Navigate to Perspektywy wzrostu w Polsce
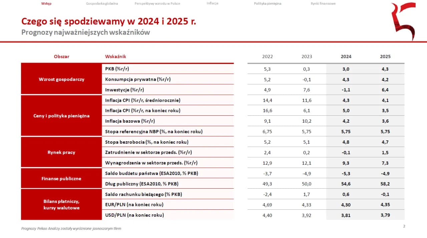The height and width of the screenshot is (238, 427). click(x=157, y=3)
